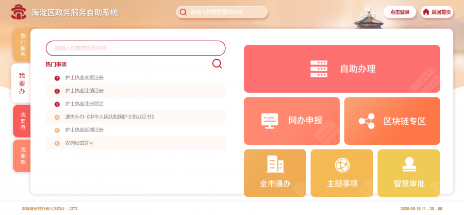This screenshot has height=215, width=464.
Task: Open 护士执业变更注册 hot item
Action: tap(84, 78)
